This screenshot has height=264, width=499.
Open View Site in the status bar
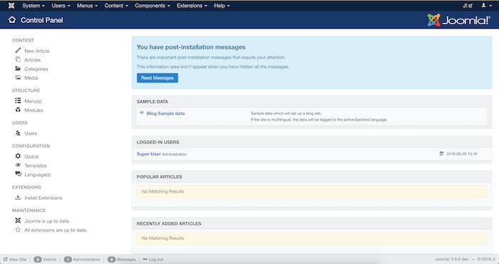click(x=18, y=260)
